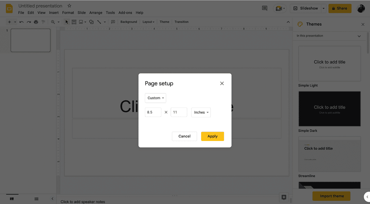Select the text box tool
The height and width of the screenshot is (204, 370).
(x=74, y=22)
